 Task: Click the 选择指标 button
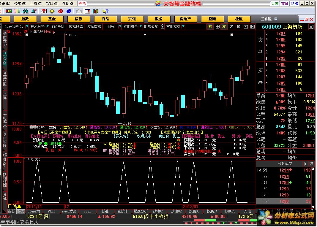[94, 26]
